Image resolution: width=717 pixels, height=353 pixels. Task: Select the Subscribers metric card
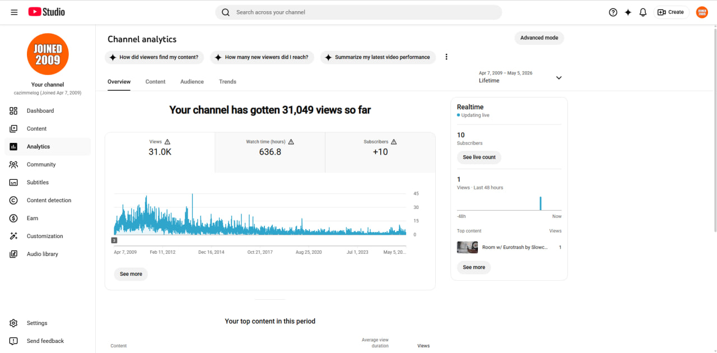pos(380,152)
